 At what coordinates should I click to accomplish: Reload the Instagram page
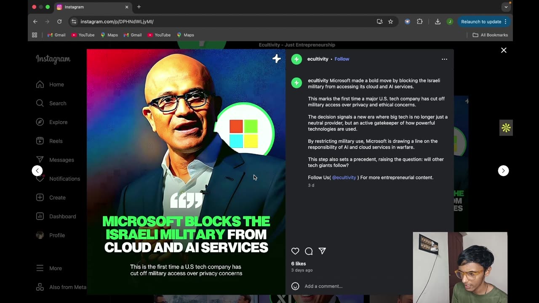(59, 21)
